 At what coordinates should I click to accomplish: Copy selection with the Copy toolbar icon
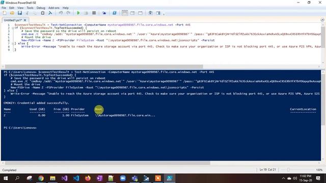click(35, 13)
